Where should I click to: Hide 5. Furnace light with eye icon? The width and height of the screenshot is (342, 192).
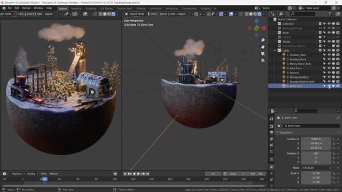(329, 73)
